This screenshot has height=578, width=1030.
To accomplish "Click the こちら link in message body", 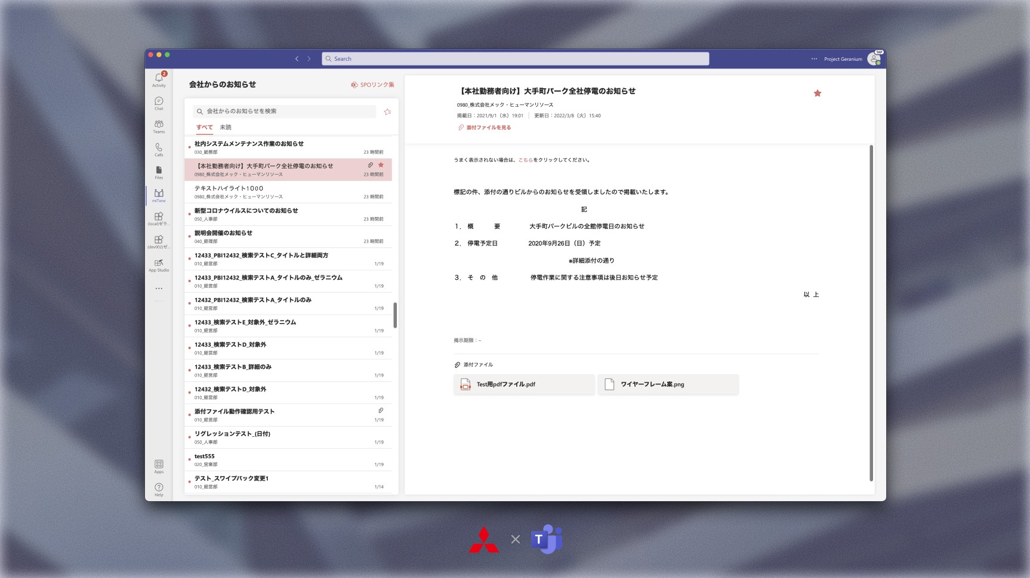I will [x=525, y=160].
